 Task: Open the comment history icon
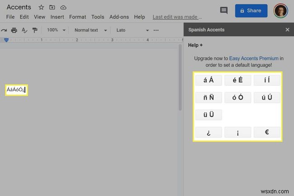click(224, 10)
